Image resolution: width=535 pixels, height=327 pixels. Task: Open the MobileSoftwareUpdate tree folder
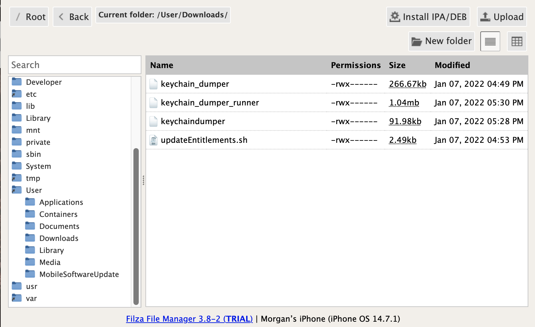tap(79, 274)
